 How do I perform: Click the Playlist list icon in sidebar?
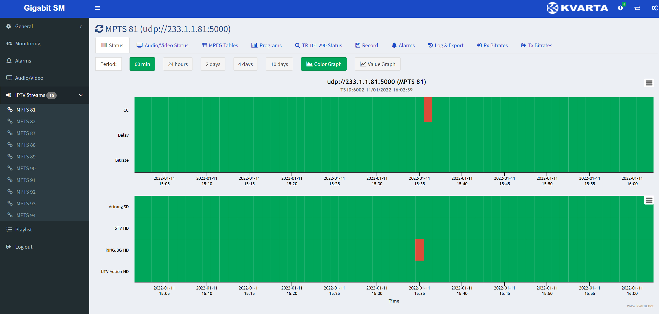[x=9, y=230]
